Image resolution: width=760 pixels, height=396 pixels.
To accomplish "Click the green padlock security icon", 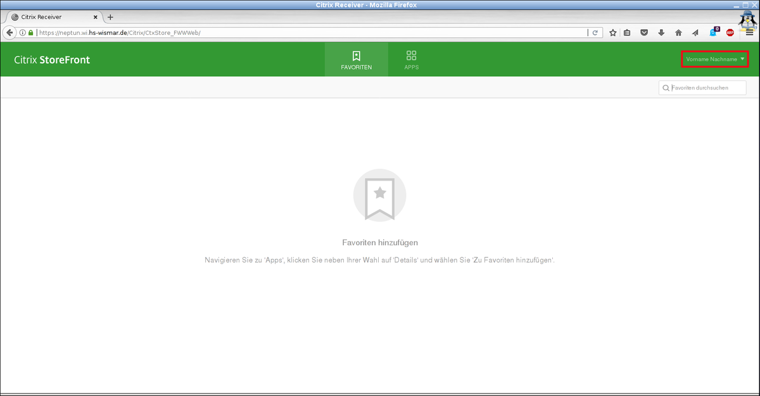I will point(30,32).
